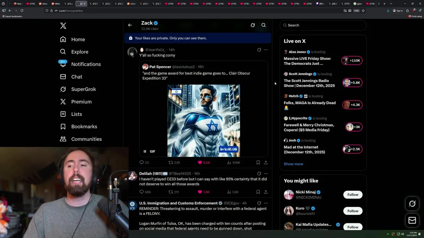Open Explore from the sidebar
This screenshot has height=238, width=424.
click(x=74, y=52)
